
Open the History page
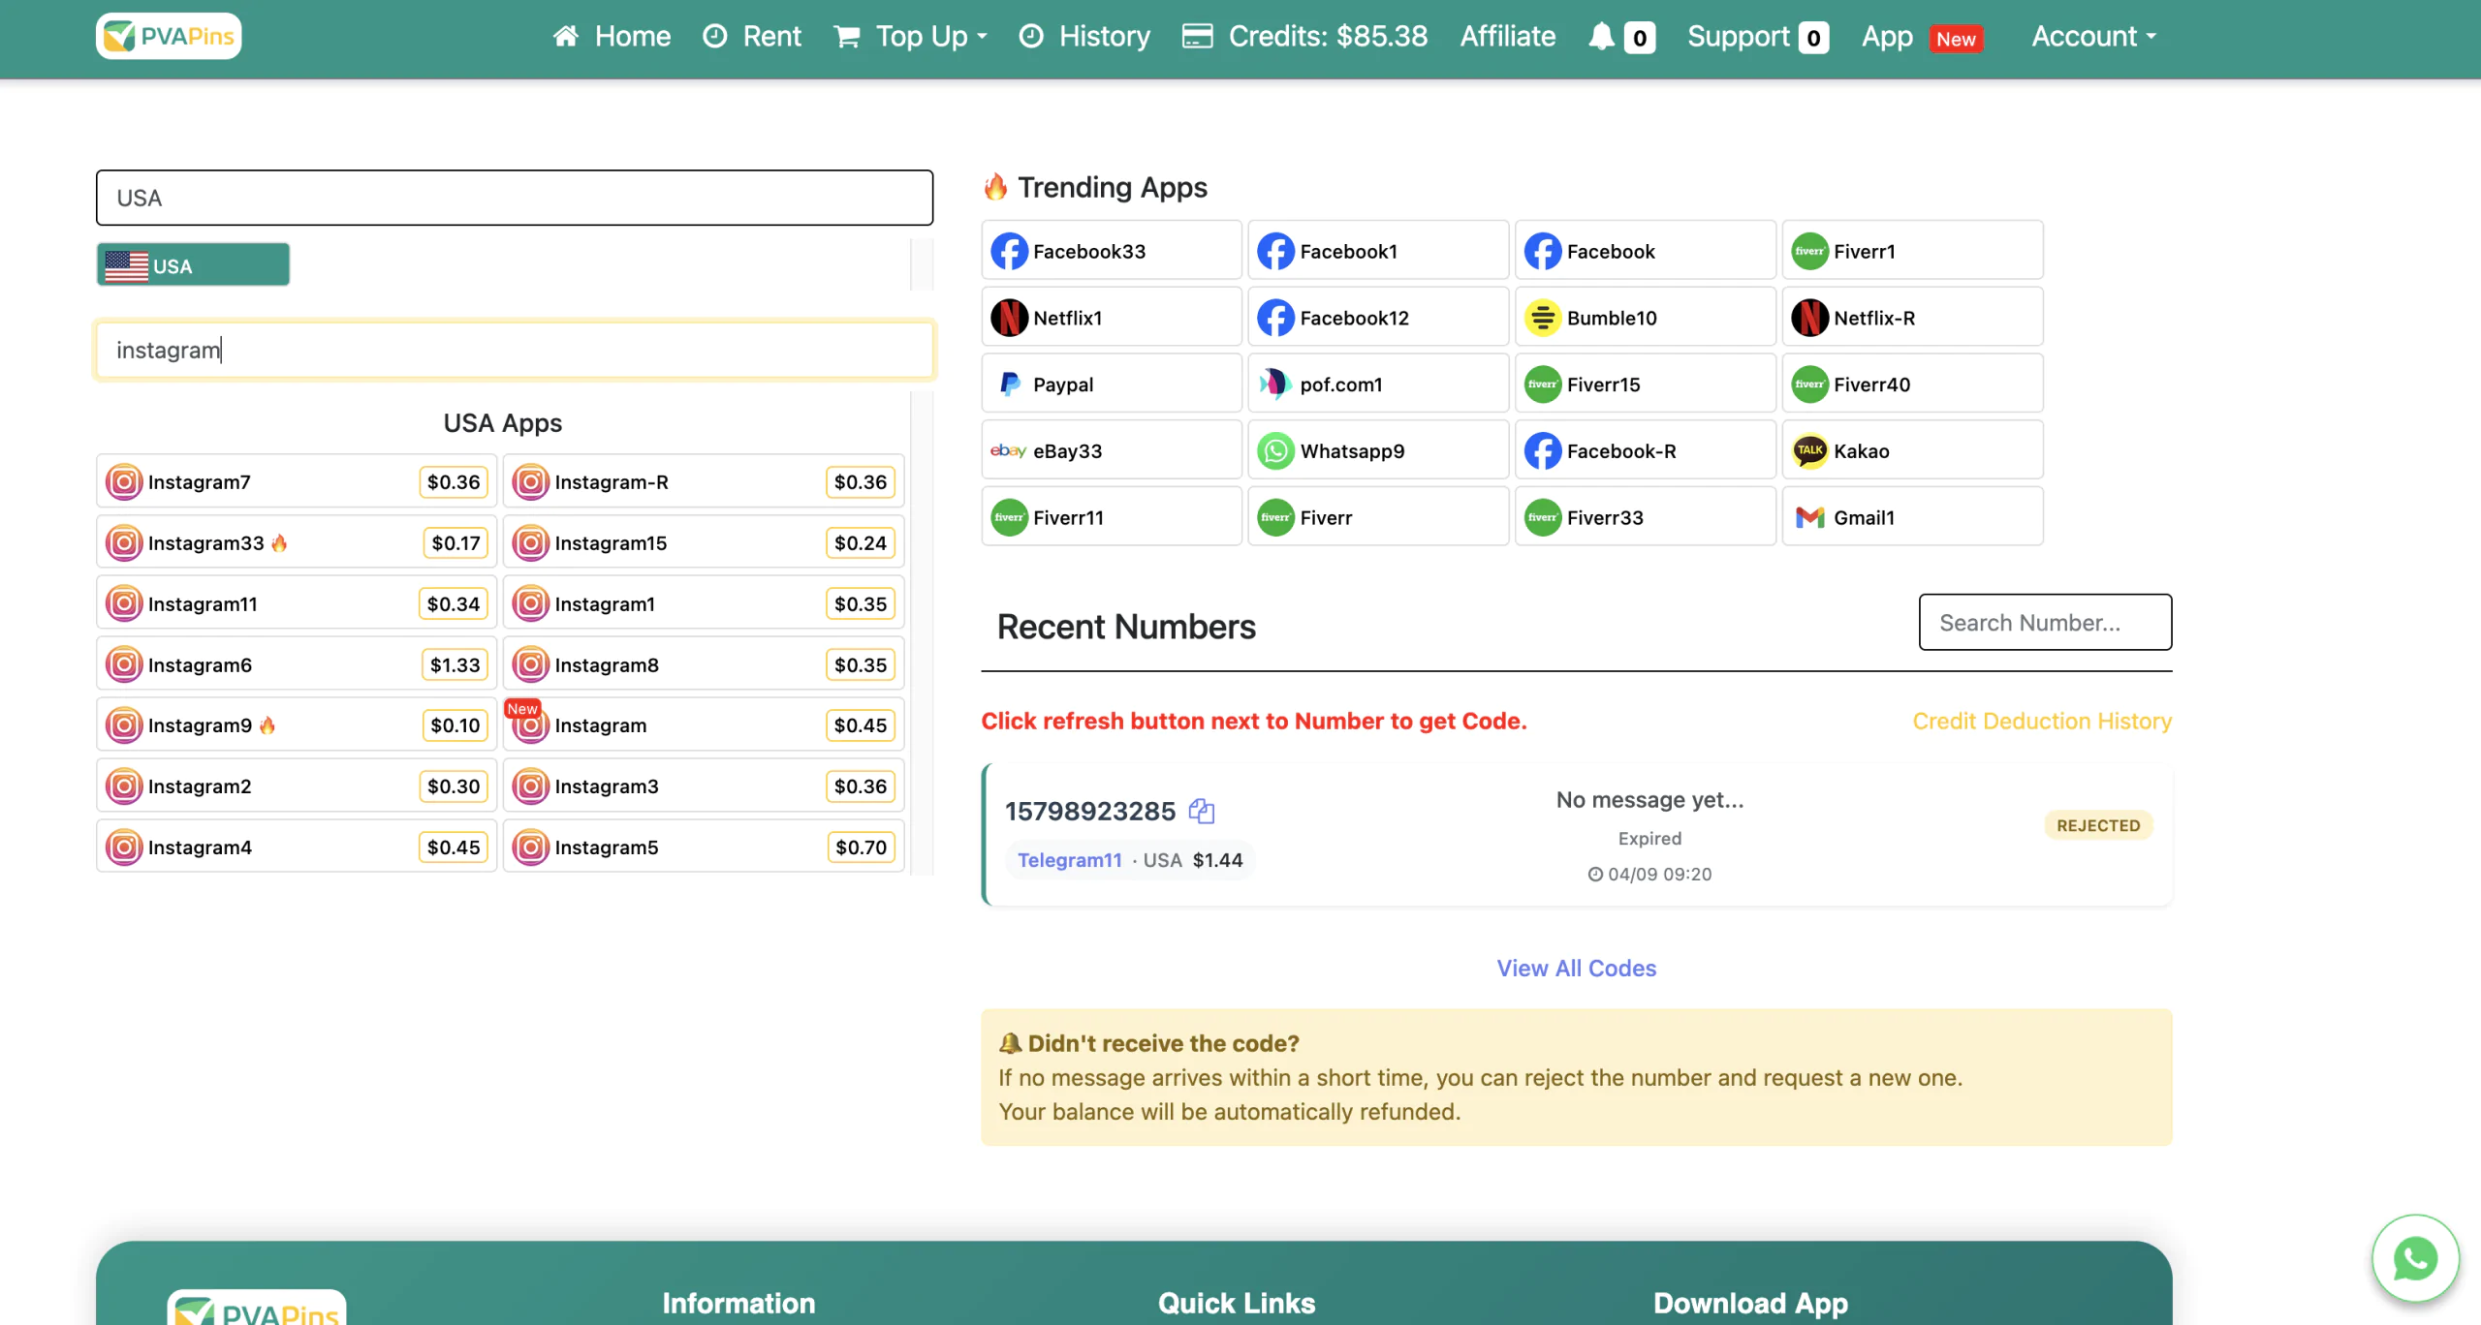(1084, 37)
